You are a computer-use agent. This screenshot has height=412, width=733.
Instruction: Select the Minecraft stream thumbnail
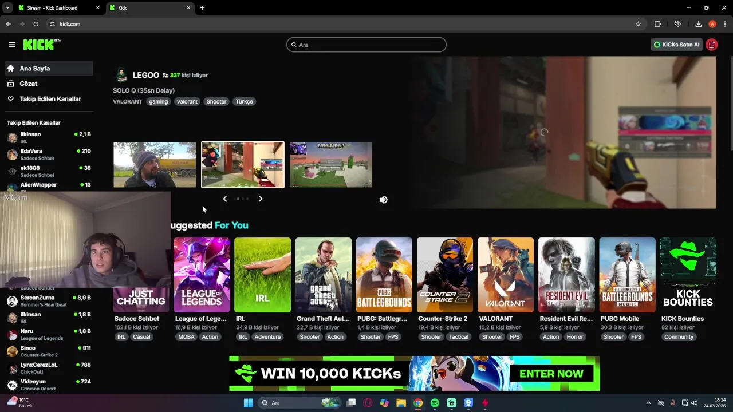[331, 165]
